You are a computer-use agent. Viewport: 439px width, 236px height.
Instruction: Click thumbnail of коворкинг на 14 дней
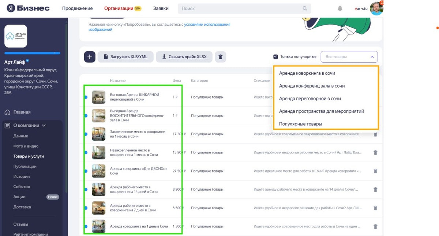coord(98,189)
